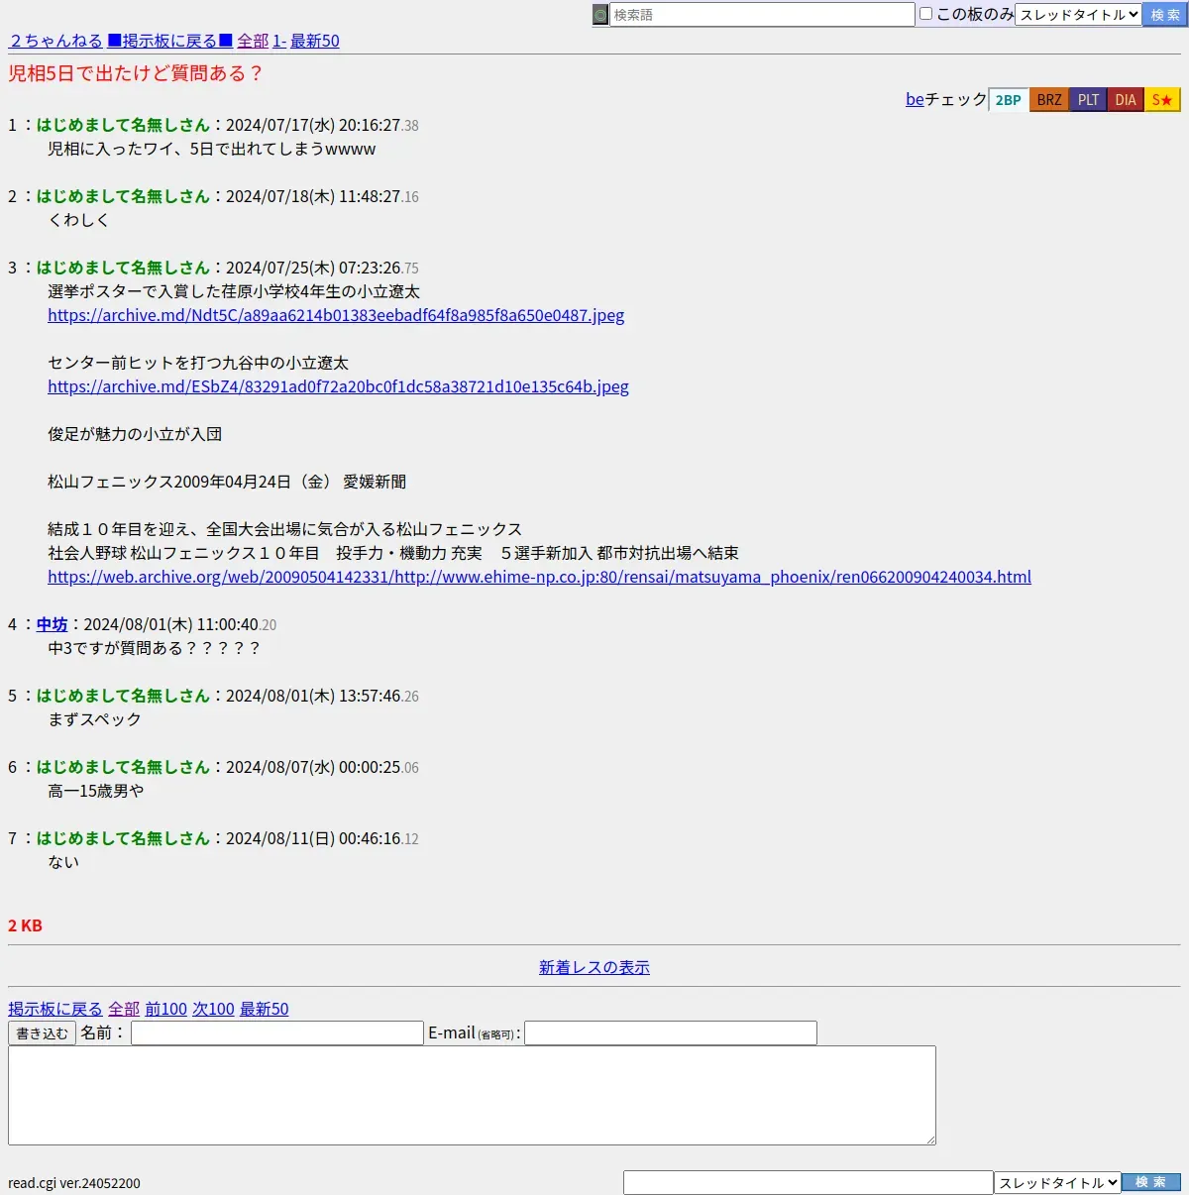Click the text 俊足が魅力の小立が入団
This screenshot has width=1189, height=1195.
[135, 434]
